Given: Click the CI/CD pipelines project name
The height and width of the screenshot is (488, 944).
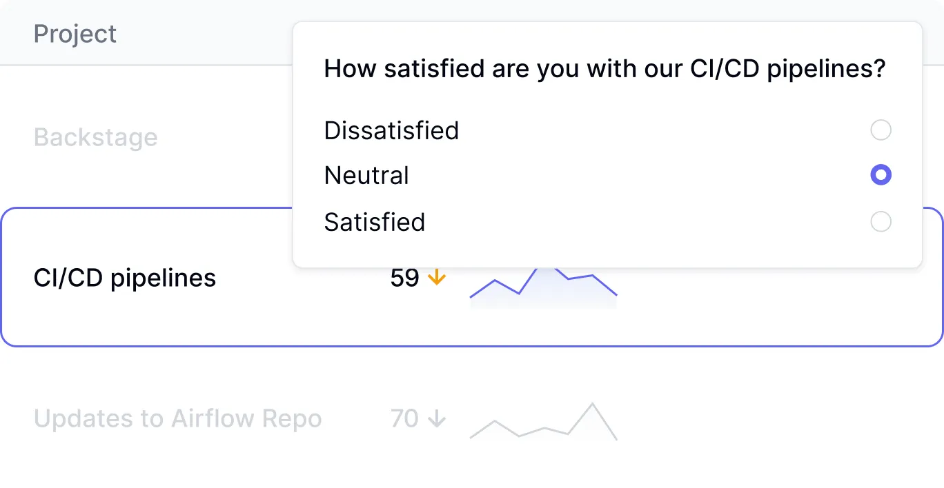Looking at the screenshot, I should 125,278.
